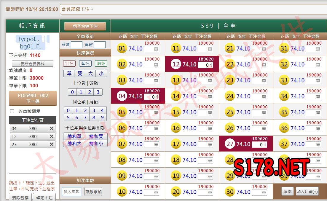Switch to quick betting via 切至快速下注
327x201 pixels.
point(85,26)
